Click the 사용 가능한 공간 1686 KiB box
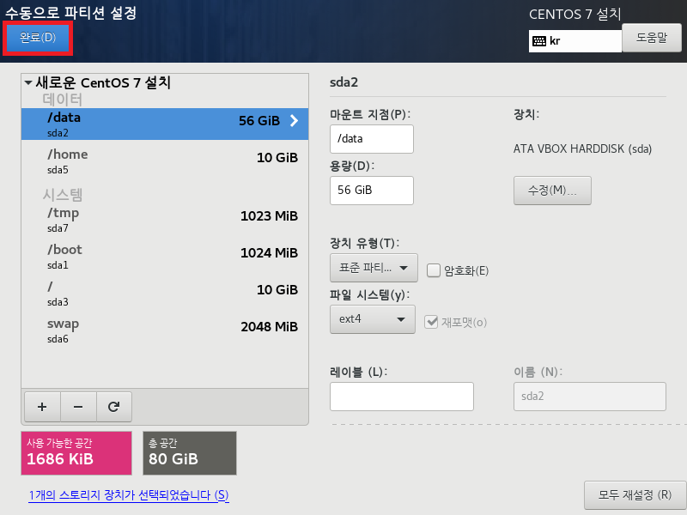The height and width of the screenshot is (515, 687). [76, 453]
